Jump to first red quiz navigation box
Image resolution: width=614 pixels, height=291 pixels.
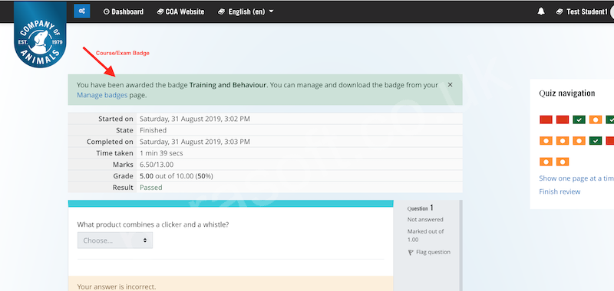coord(546,120)
